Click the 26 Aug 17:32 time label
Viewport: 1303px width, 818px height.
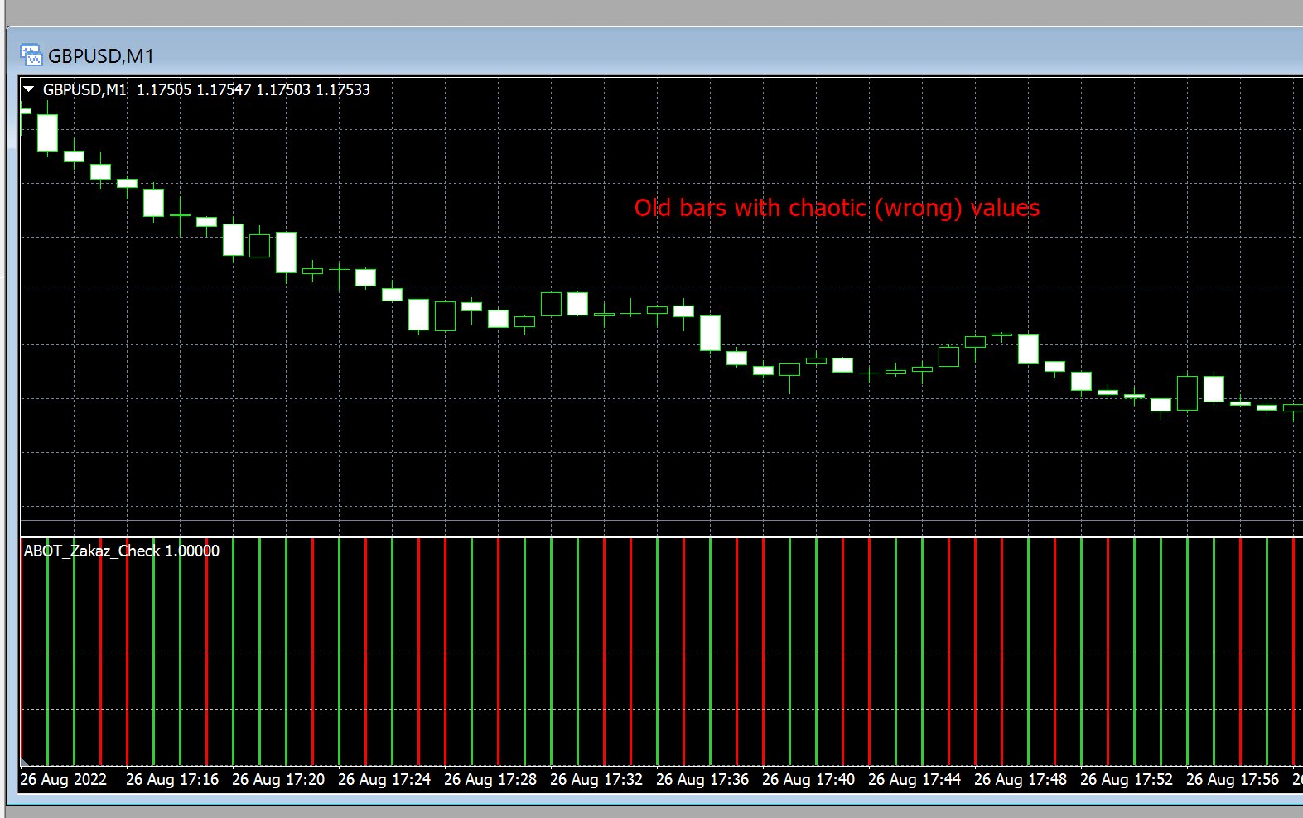point(596,779)
